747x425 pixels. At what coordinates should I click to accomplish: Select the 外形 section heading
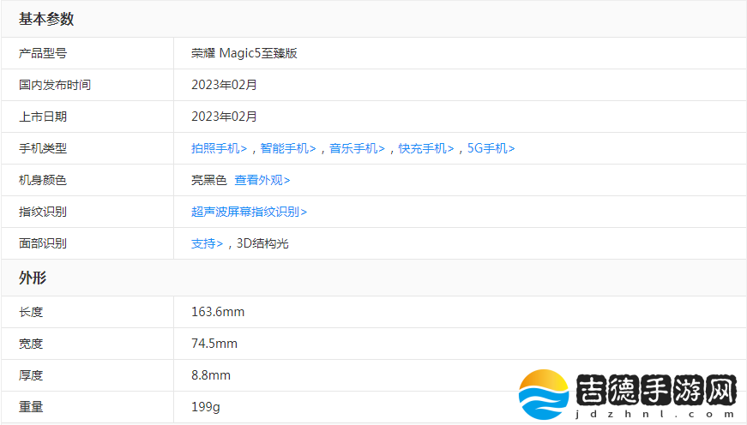[33, 278]
